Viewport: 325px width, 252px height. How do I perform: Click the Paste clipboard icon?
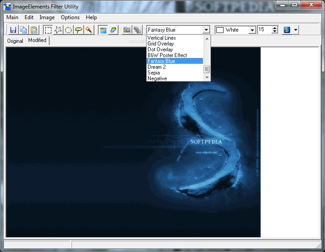point(34,30)
